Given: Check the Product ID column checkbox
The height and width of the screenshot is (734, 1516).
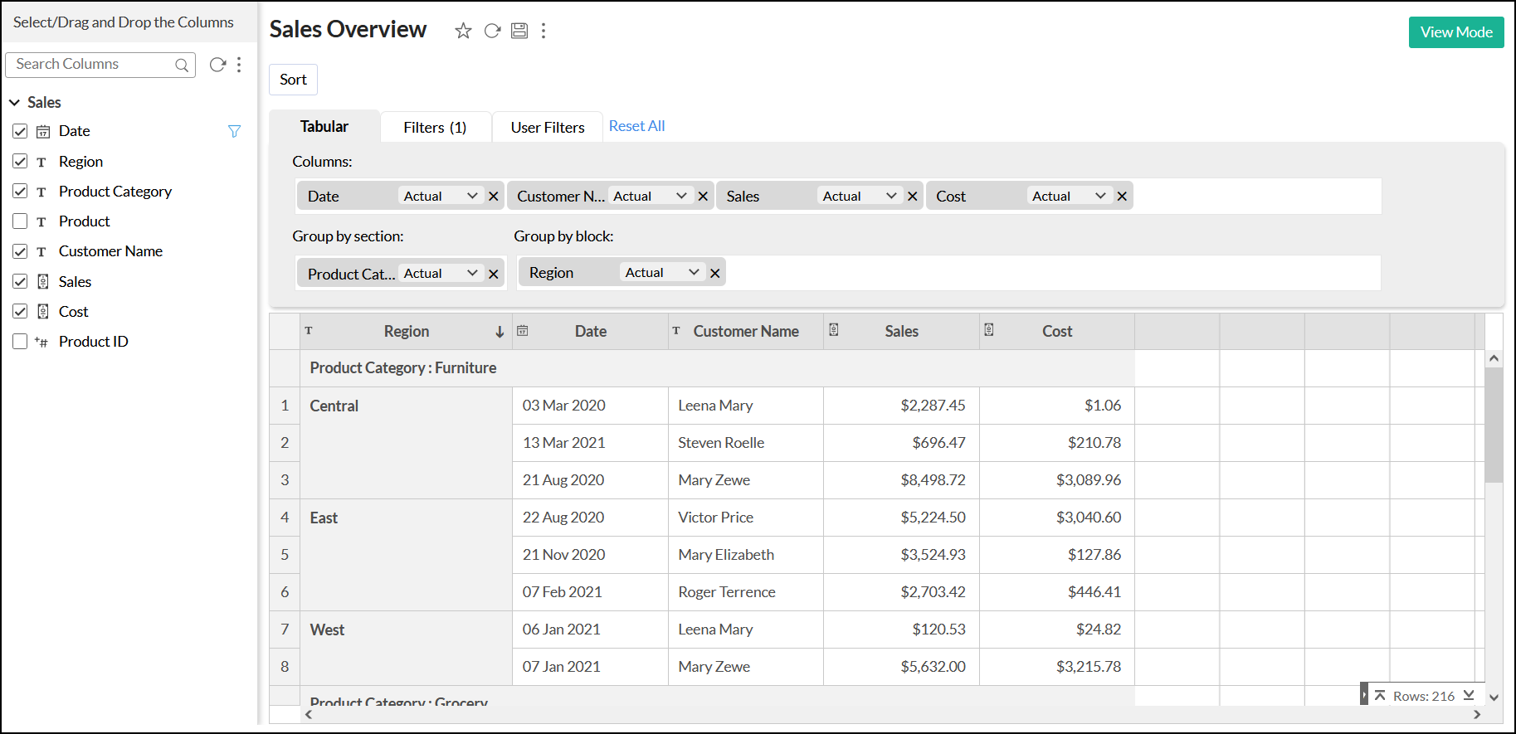Looking at the screenshot, I should click(x=20, y=342).
